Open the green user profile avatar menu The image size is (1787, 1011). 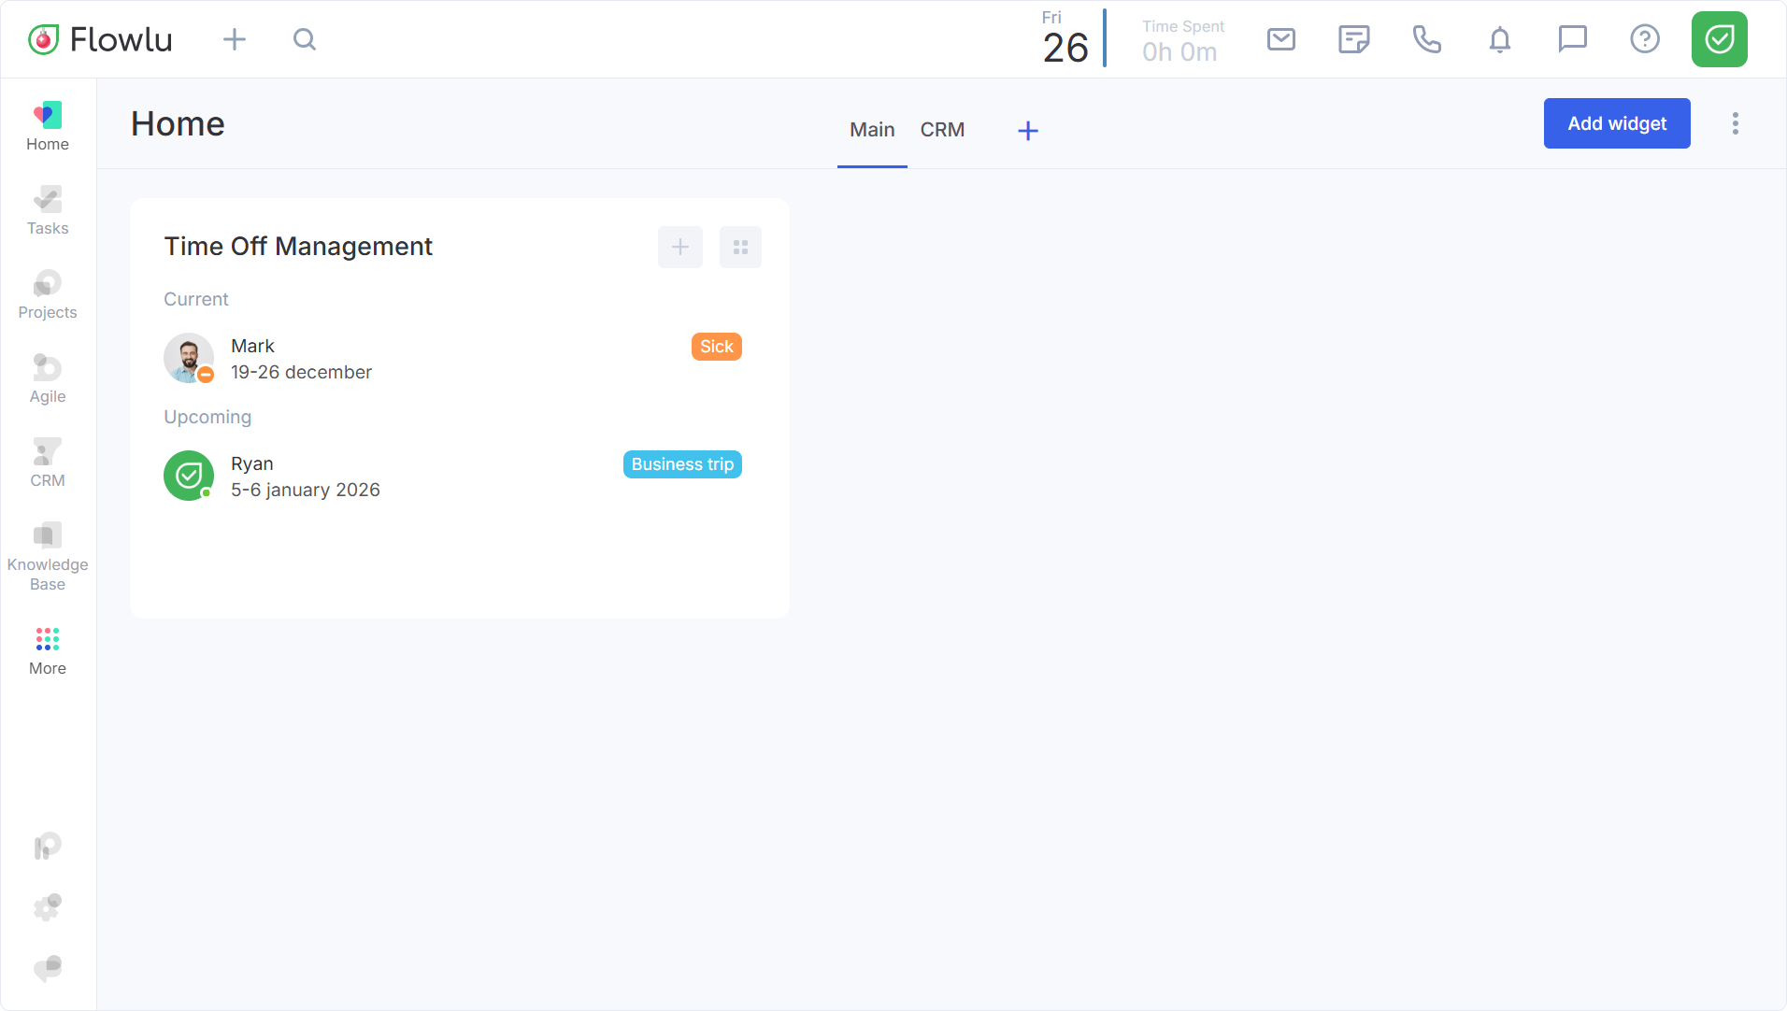pos(1719,39)
